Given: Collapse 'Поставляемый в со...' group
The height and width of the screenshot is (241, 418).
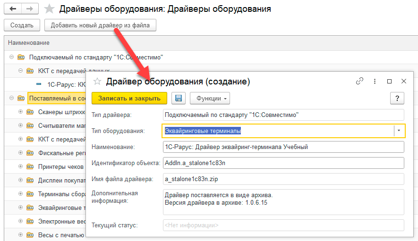Looking at the screenshot, I should [x=11, y=98].
